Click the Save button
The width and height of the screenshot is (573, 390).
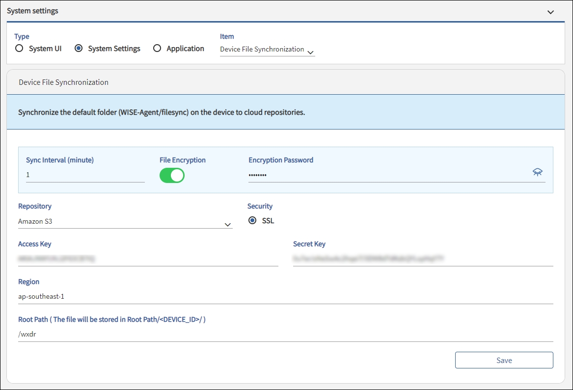(x=504, y=360)
